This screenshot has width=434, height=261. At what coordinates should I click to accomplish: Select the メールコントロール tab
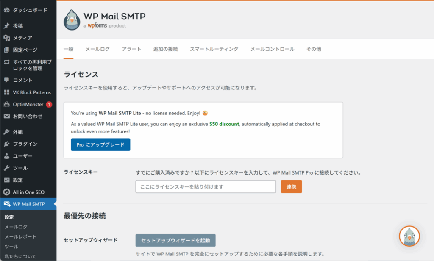[273, 49]
